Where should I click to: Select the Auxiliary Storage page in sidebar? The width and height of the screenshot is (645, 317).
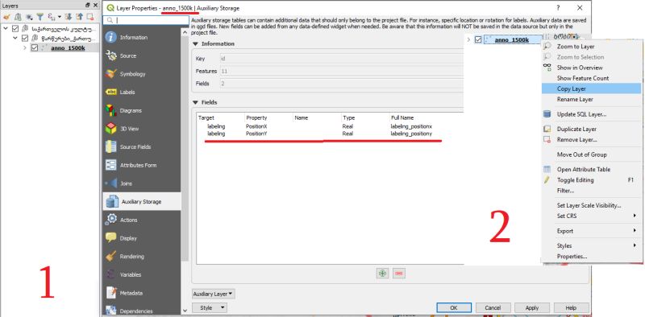coord(142,202)
